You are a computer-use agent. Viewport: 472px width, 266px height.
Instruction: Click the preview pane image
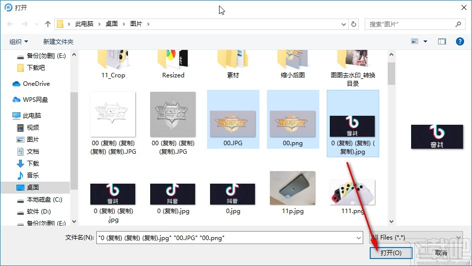click(437, 137)
